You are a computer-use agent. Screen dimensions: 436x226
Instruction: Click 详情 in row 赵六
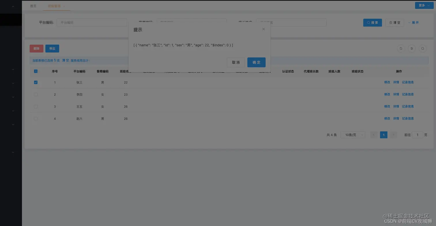coord(396,119)
